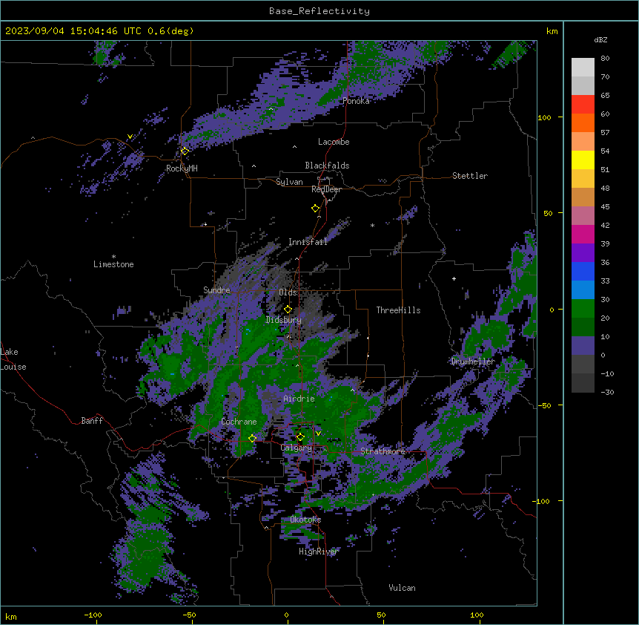
Task: Click the km unit label at bottom left
Action: coord(11,616)
